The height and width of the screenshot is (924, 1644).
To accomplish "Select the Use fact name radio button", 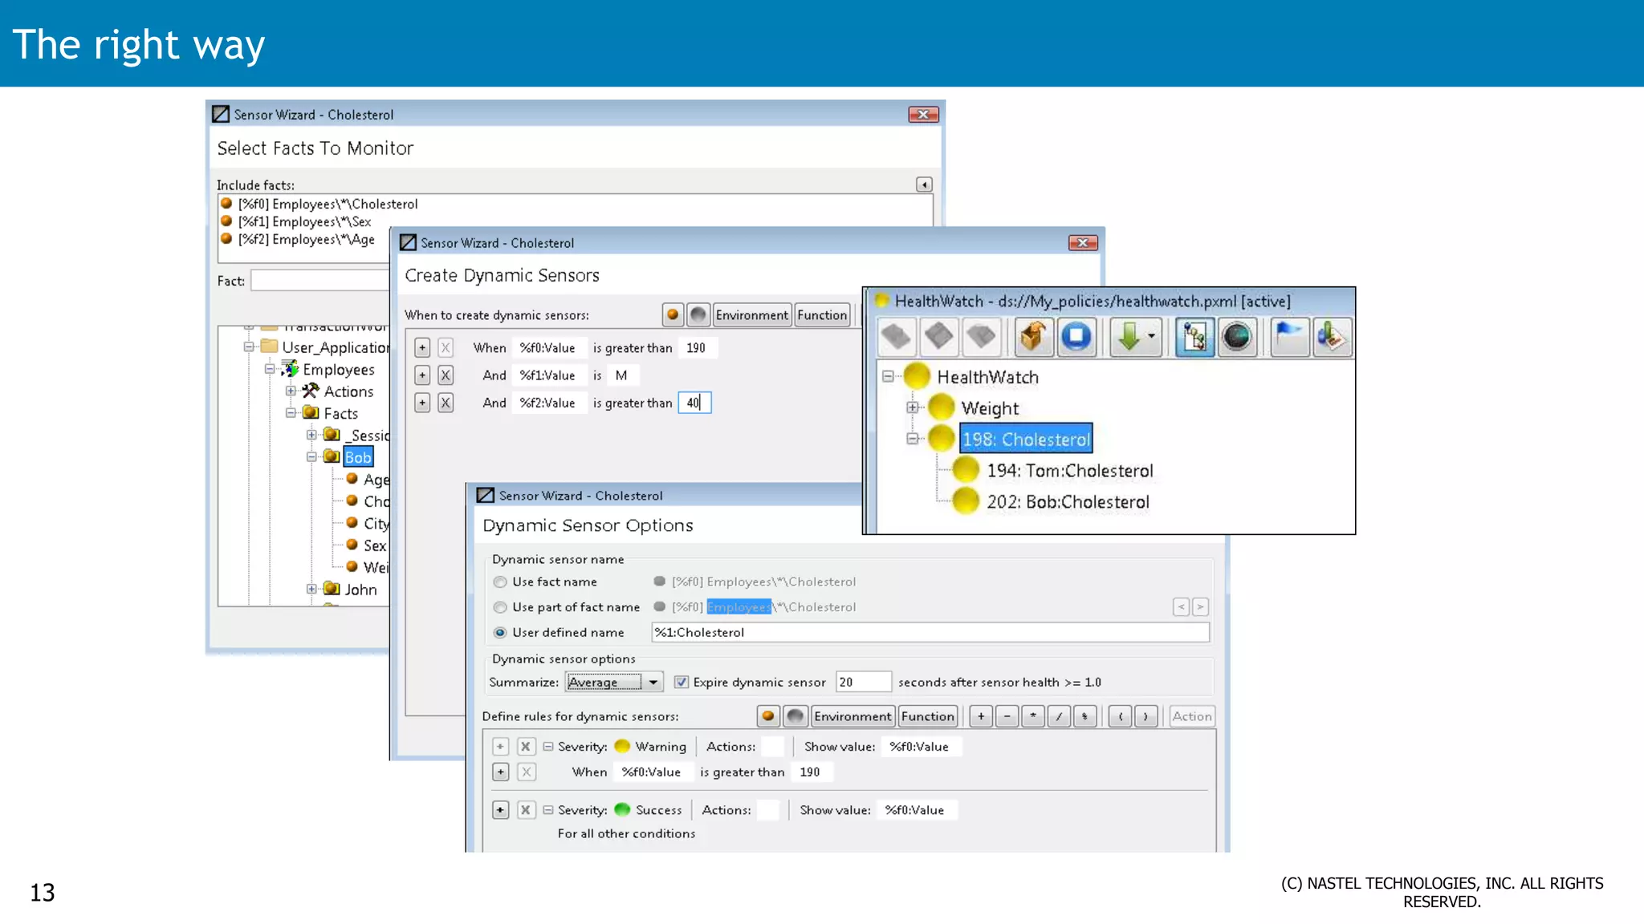I will pyautogui.click(x=500, y=582).
